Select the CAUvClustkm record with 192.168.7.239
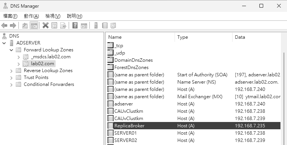 click(194, 119)
